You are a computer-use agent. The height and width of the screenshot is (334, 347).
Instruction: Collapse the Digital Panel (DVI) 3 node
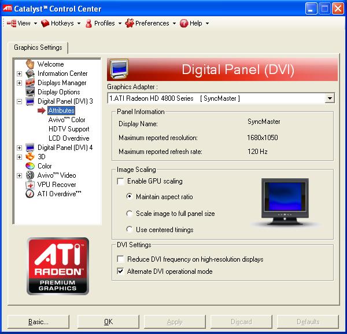coord(19,101)
